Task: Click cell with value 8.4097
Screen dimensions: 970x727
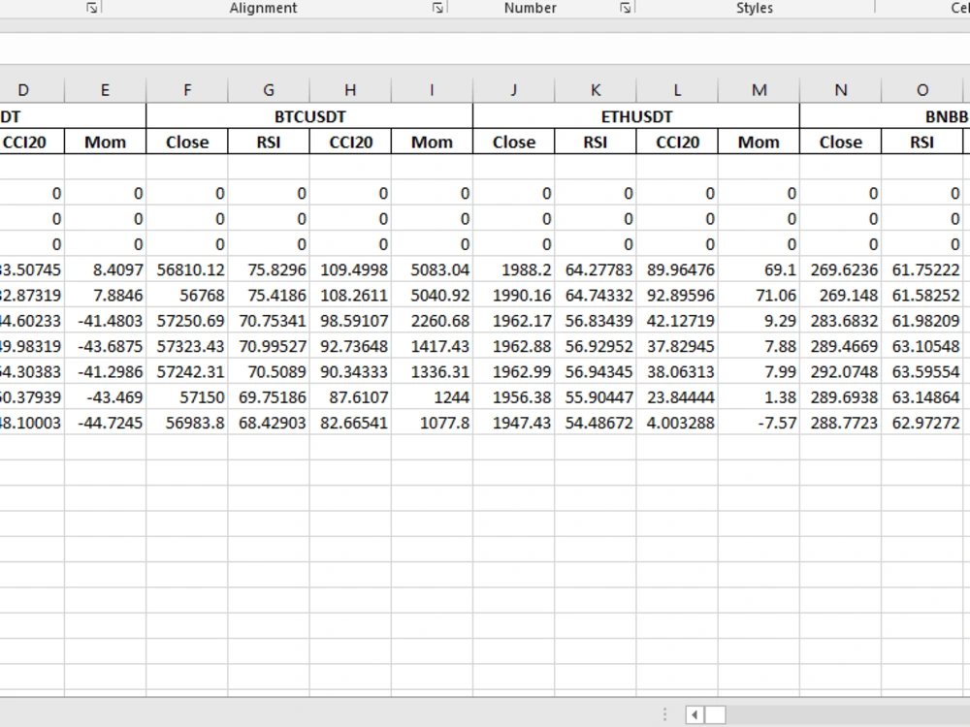Action: pos(105,269)
